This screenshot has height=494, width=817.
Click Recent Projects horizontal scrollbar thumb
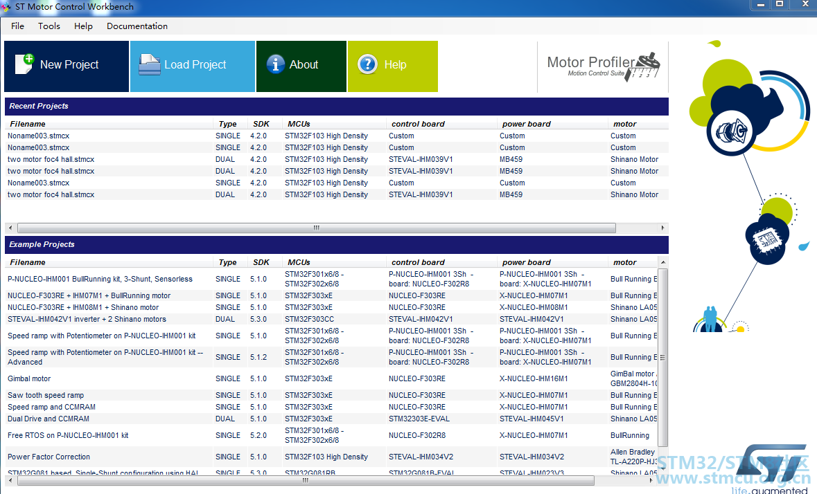point(316,228)
